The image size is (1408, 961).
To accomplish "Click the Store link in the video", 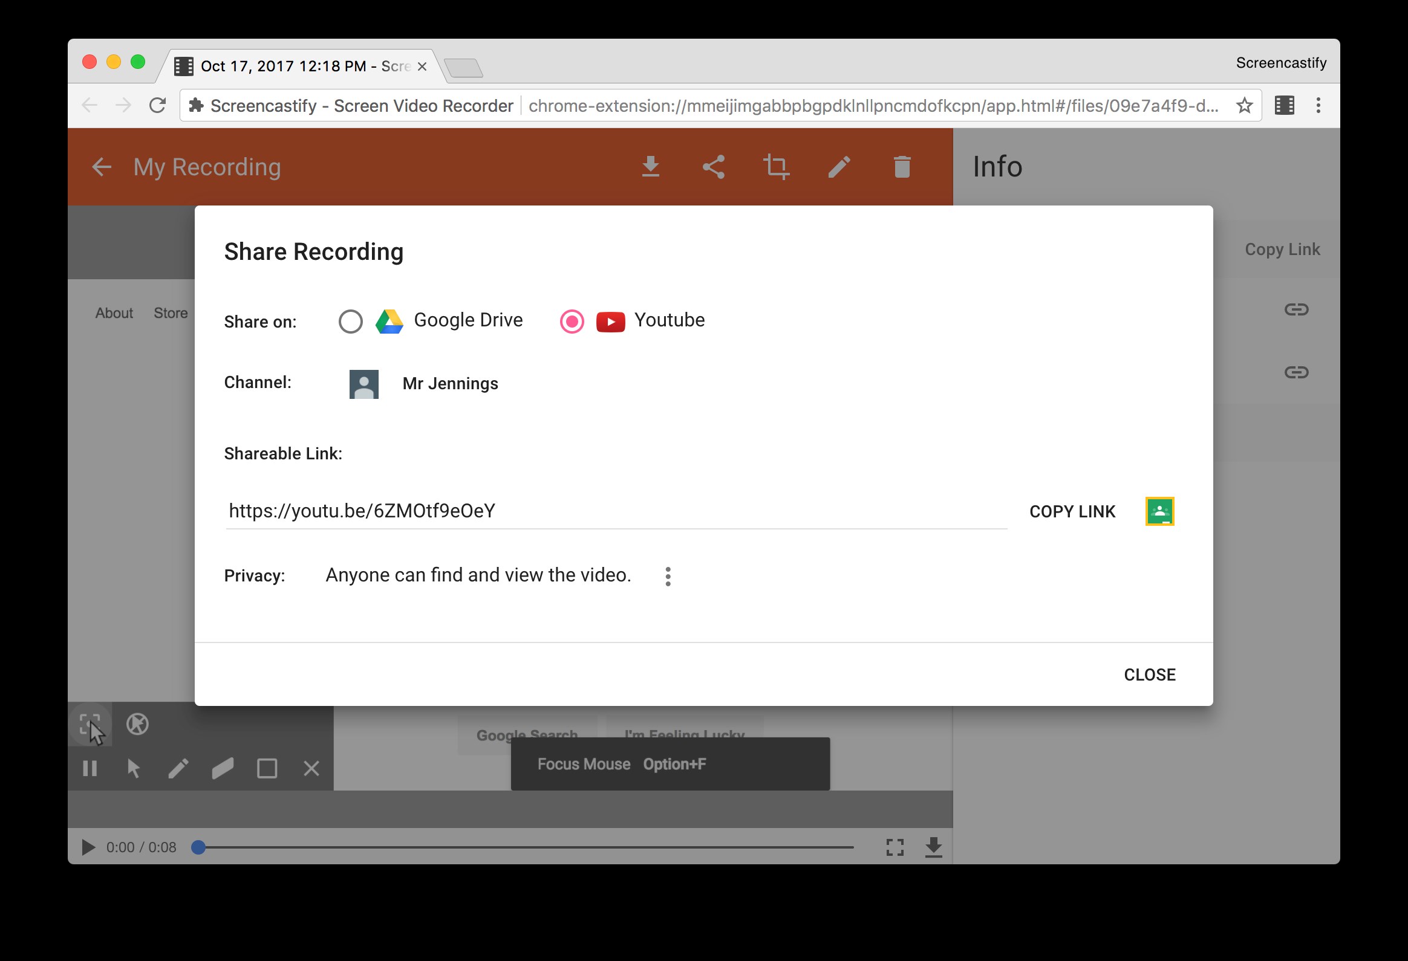I will click(171, 313).
